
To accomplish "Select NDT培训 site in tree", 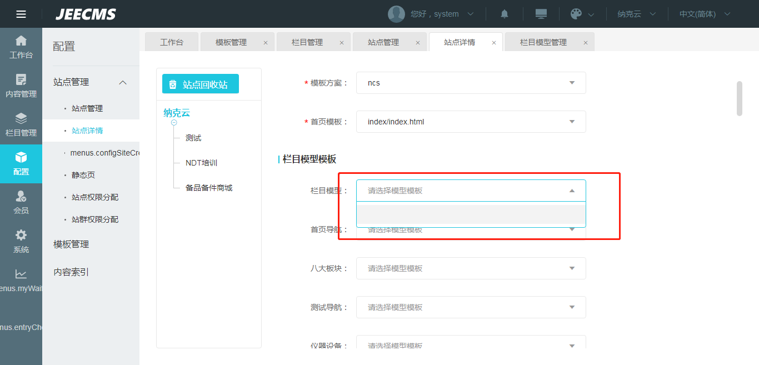I will [201, 163].
